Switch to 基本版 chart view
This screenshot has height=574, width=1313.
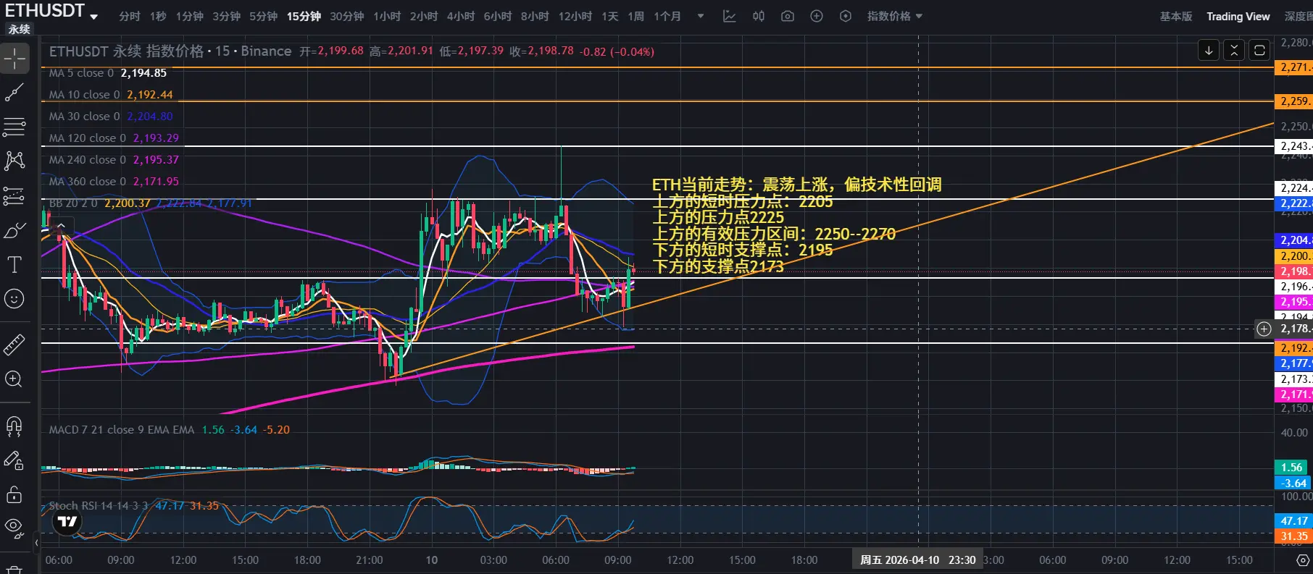tap(1176, 16)
